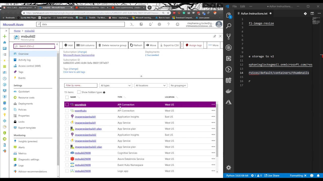Open File menu in VS Code

[235, 6]
